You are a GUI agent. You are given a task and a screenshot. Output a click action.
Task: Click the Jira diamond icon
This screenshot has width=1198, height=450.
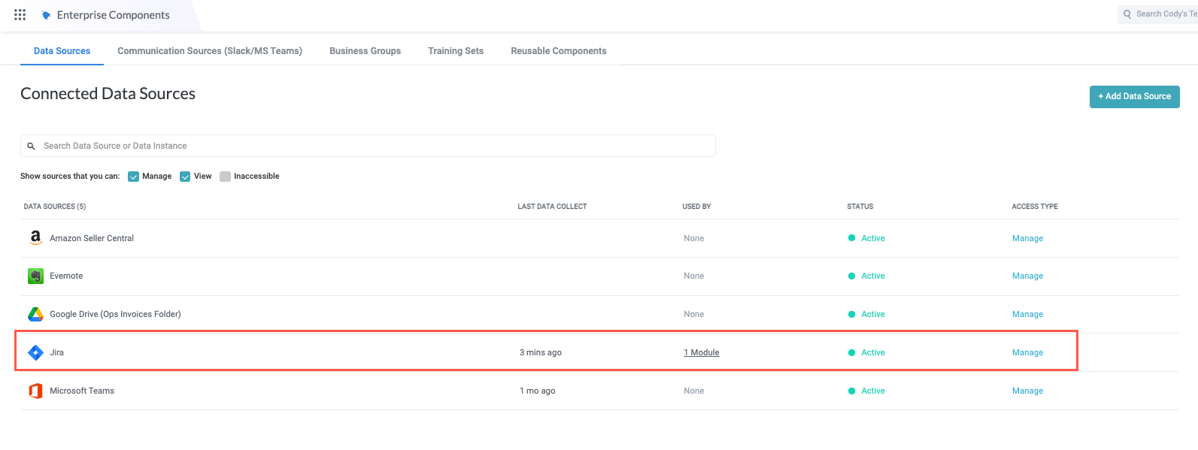point(35,352)
